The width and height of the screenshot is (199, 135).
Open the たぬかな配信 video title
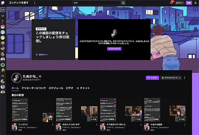tap(156, 125)
